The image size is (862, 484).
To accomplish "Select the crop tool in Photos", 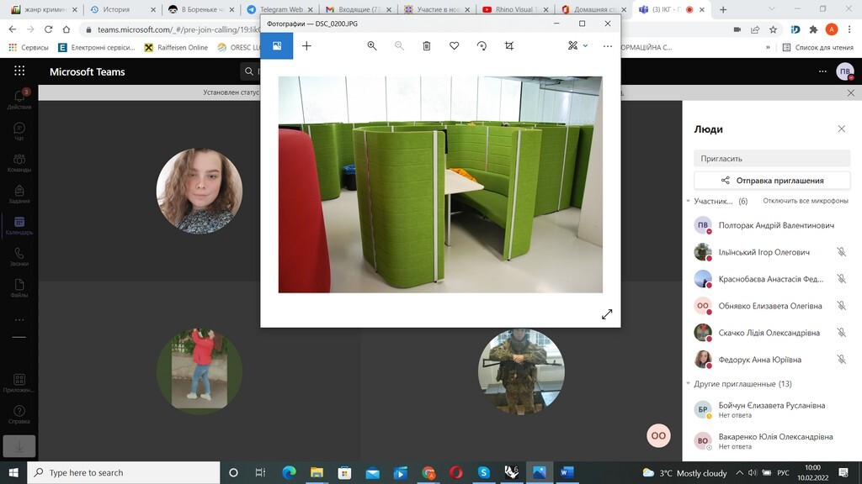I will point(509,46).
